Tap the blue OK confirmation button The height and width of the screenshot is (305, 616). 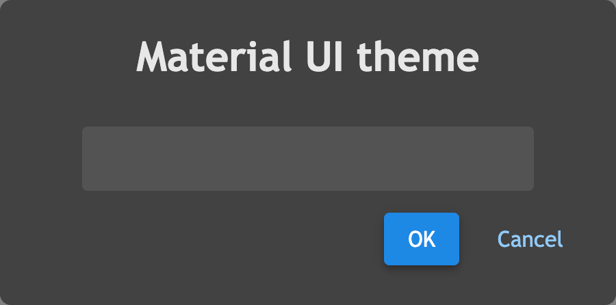pos(421,239)
